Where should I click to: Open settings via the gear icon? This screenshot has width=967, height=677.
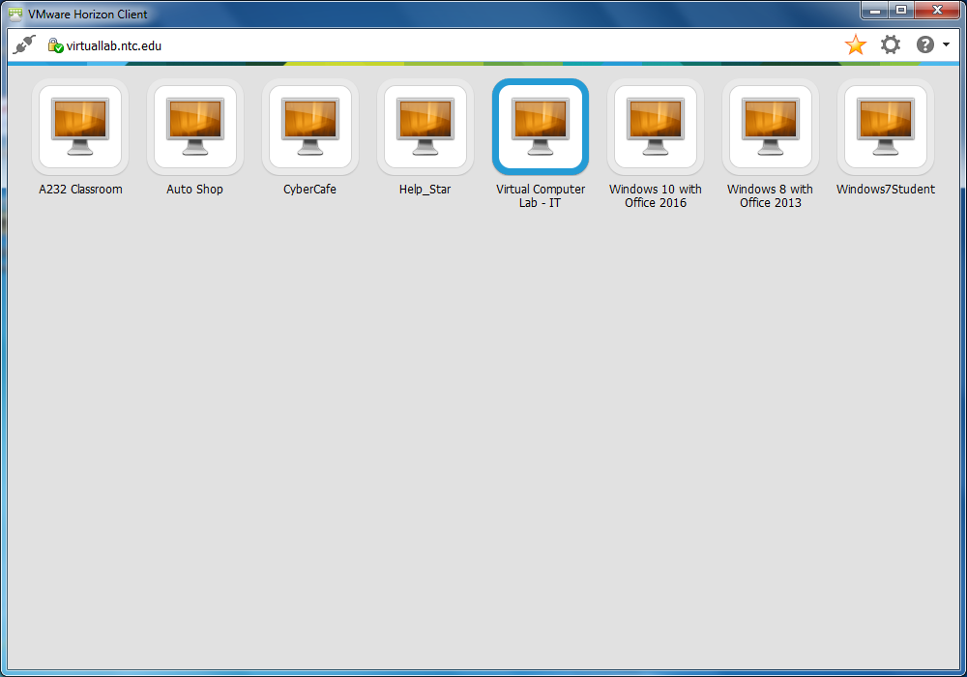point(890,44)
